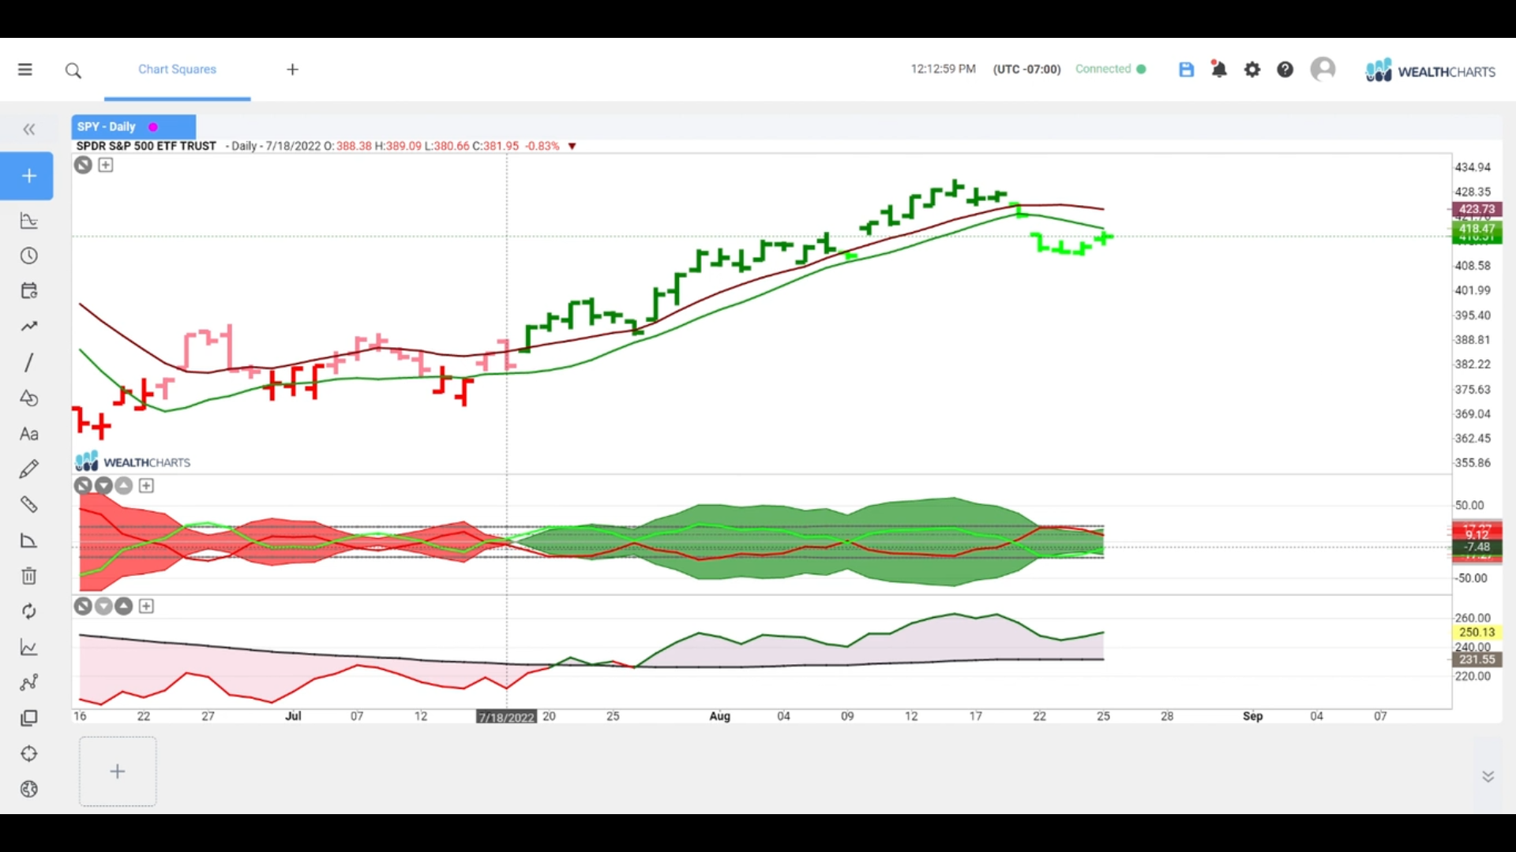The image size is (1516, 852).
Task: Open the alerts bell icon
Action: (x=1219, y=69)
